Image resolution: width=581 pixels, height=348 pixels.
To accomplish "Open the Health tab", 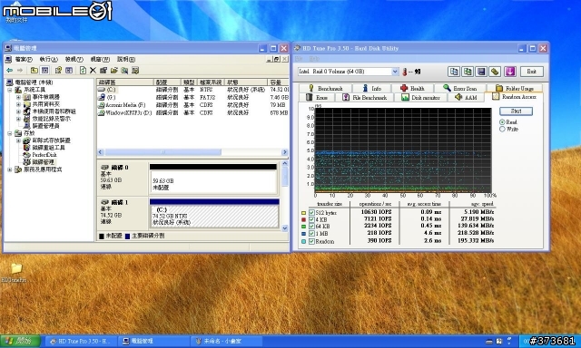I will [412, 89].
